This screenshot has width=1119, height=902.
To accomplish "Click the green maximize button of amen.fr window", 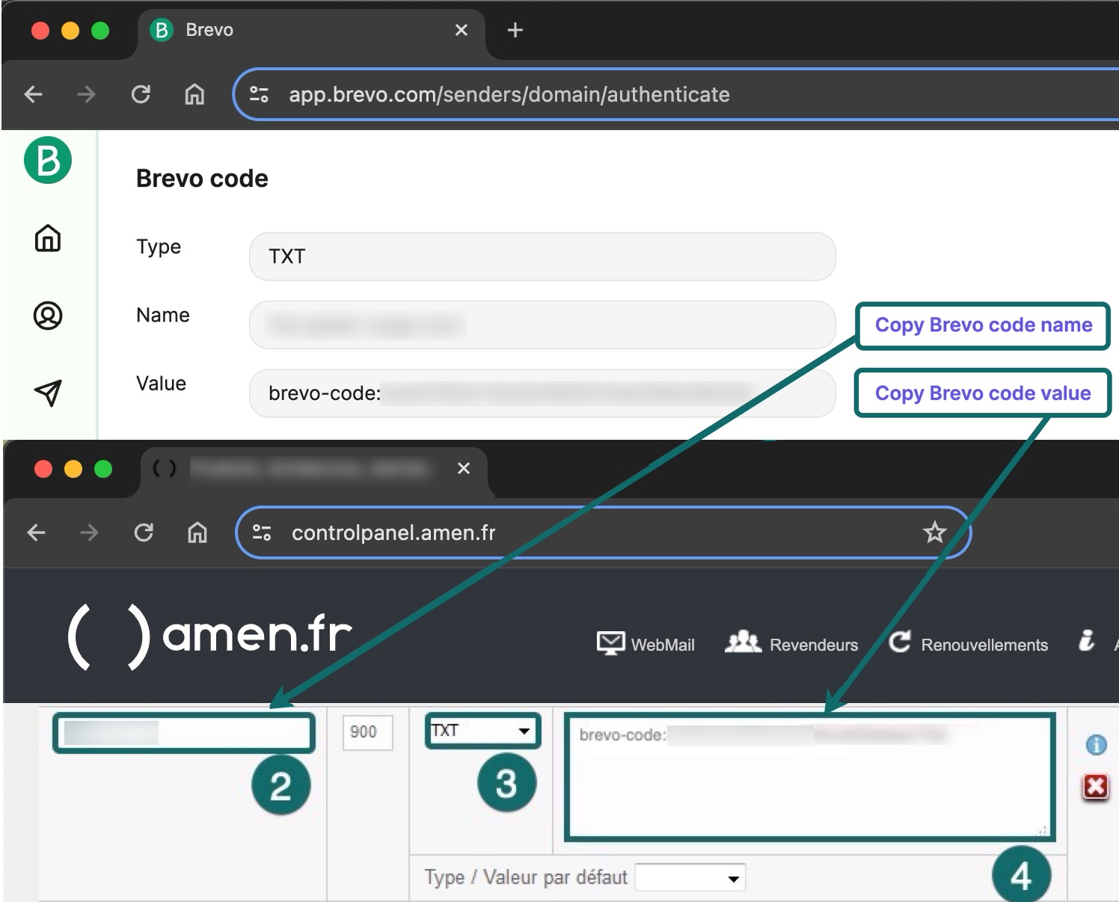I will pyautogui.click(x=103, y=469).
